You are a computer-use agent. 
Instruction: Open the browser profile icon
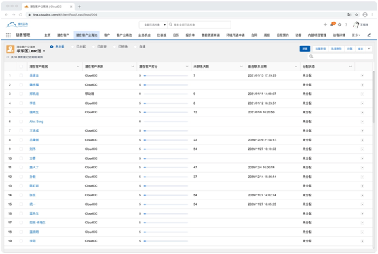365,14
